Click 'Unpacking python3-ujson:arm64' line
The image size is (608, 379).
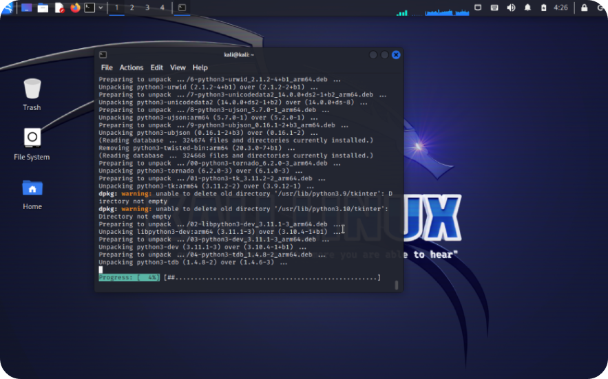(208, 118)
